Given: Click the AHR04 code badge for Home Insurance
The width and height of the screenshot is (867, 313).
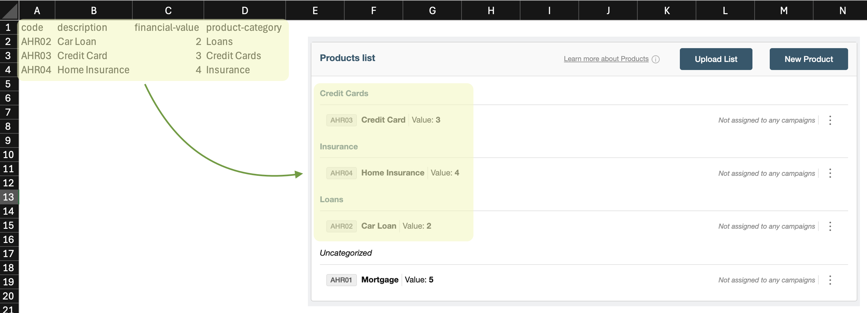Looking at the screenshot, I should tap(341, 173).
